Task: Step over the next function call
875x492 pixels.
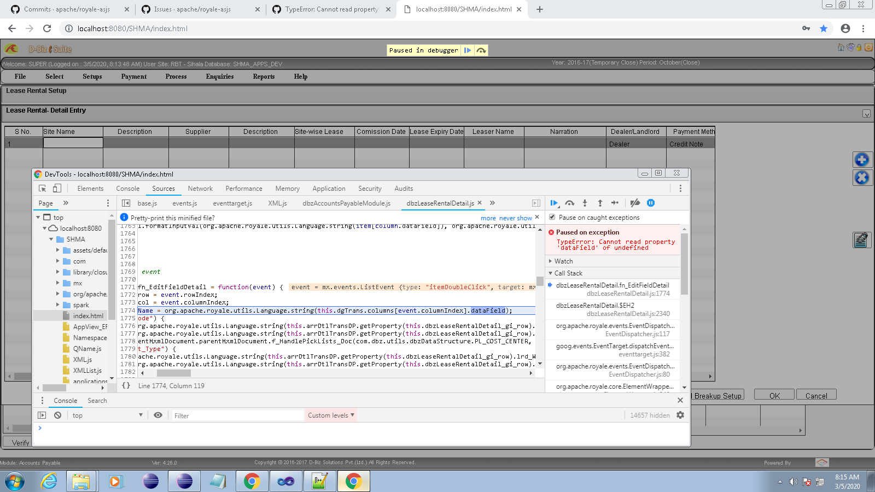Action: click(569, 203)
